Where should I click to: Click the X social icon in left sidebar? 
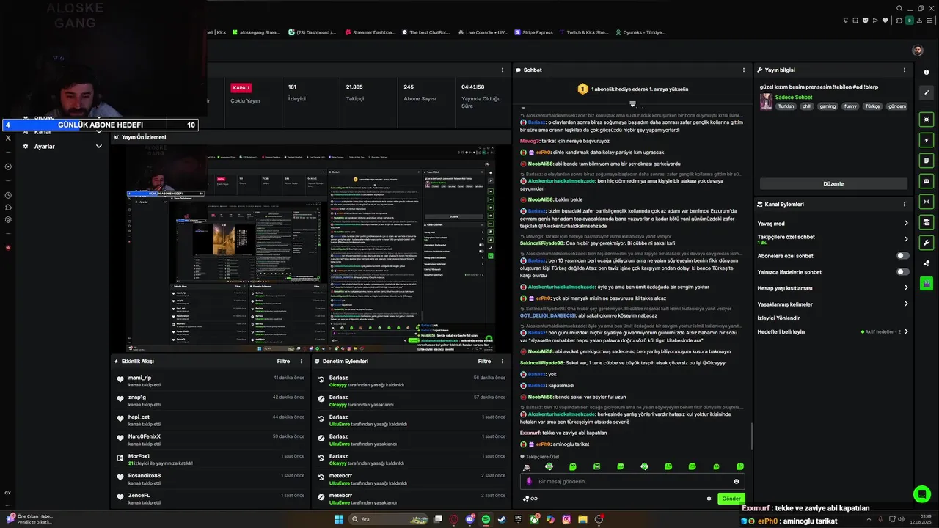click(x=8, y=138)
